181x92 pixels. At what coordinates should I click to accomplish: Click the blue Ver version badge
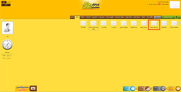click(129, 88)
